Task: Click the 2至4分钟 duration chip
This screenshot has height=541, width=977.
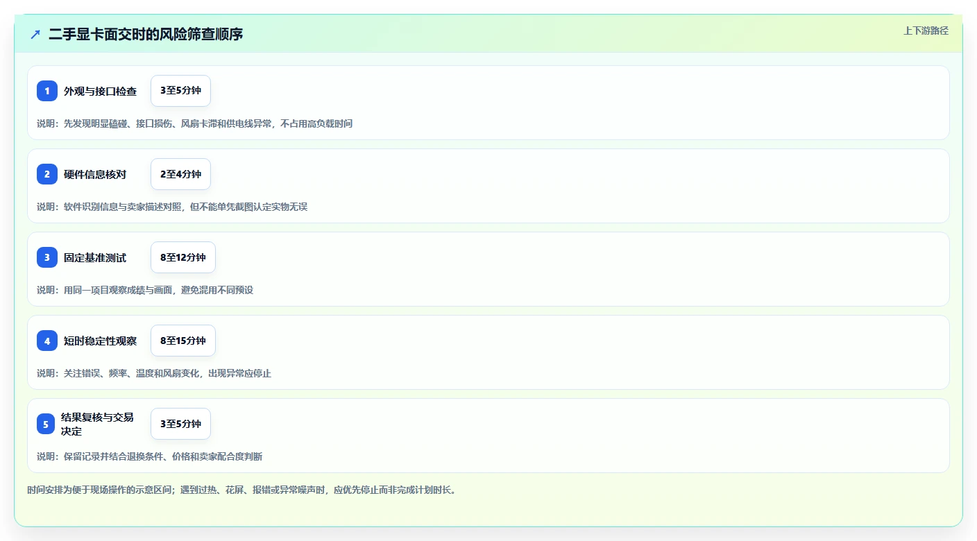Action: pos(180,174)
